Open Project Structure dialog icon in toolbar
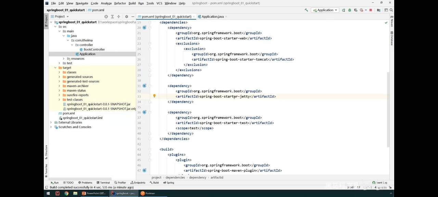This screenshot has height=197, width=438. 378,10
